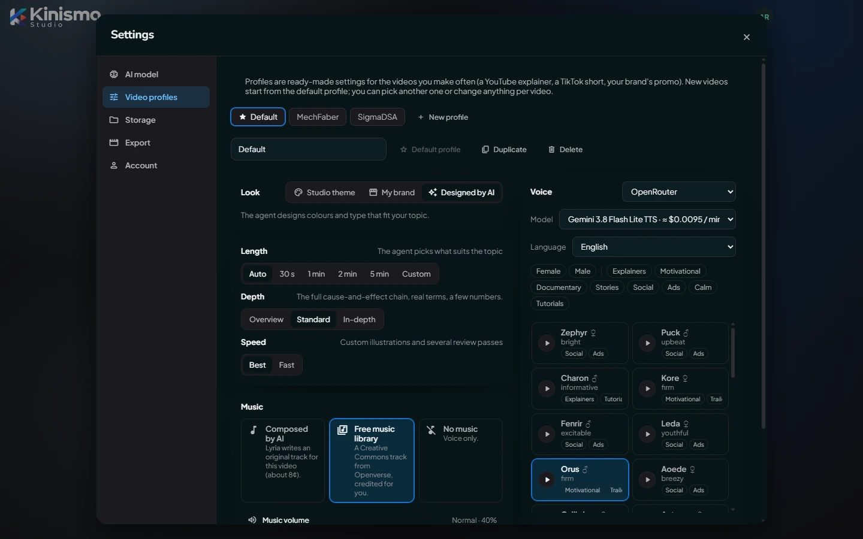Select Composed by AI music option
This screenshot has width=863, height=539.
pos(283,461)
